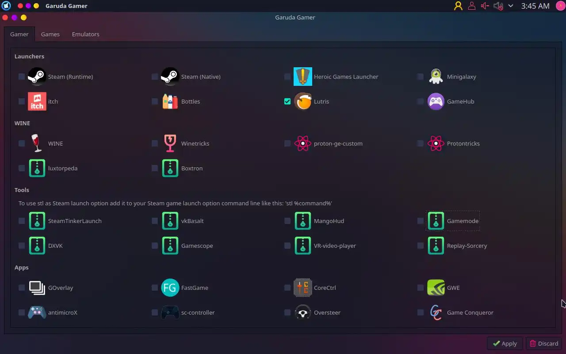The height and width of the screenshot is (354, 566).
Task: Click the Game Conqueror icon
Action: 436,312
